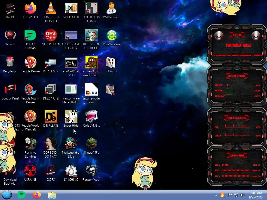This screenshot has width=267, height=200.
Task: Open the Network desktop icon
Action: [x=10, y=35]
